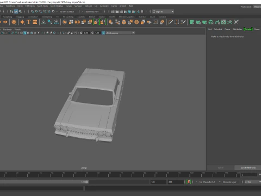Open the highlighted Display menu in Attribute Editor
The height and width of the screenshot is (196, 261).
248,29
